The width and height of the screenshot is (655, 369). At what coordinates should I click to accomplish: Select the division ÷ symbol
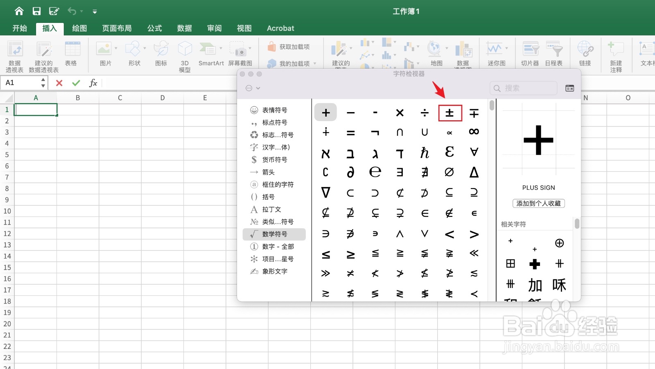(x=425, y=113)
